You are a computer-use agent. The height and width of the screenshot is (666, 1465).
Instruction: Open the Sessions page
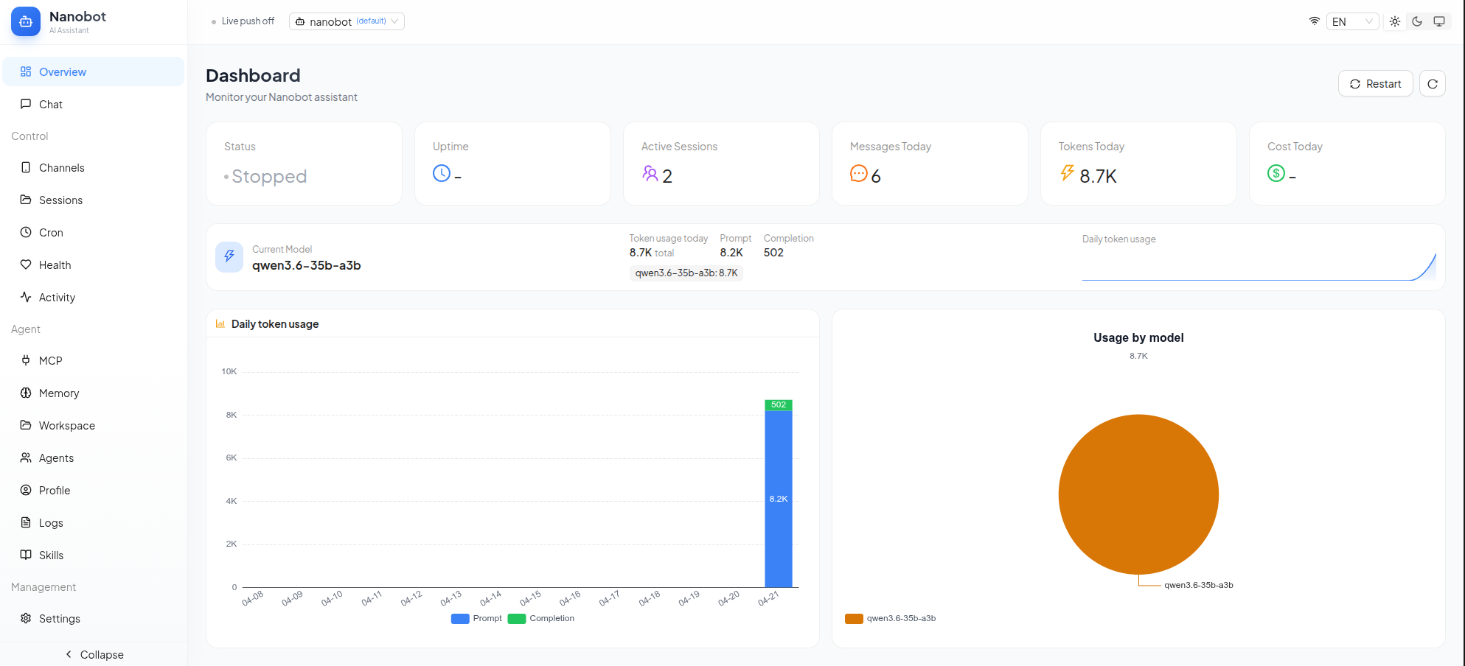[x=60, y=200]
